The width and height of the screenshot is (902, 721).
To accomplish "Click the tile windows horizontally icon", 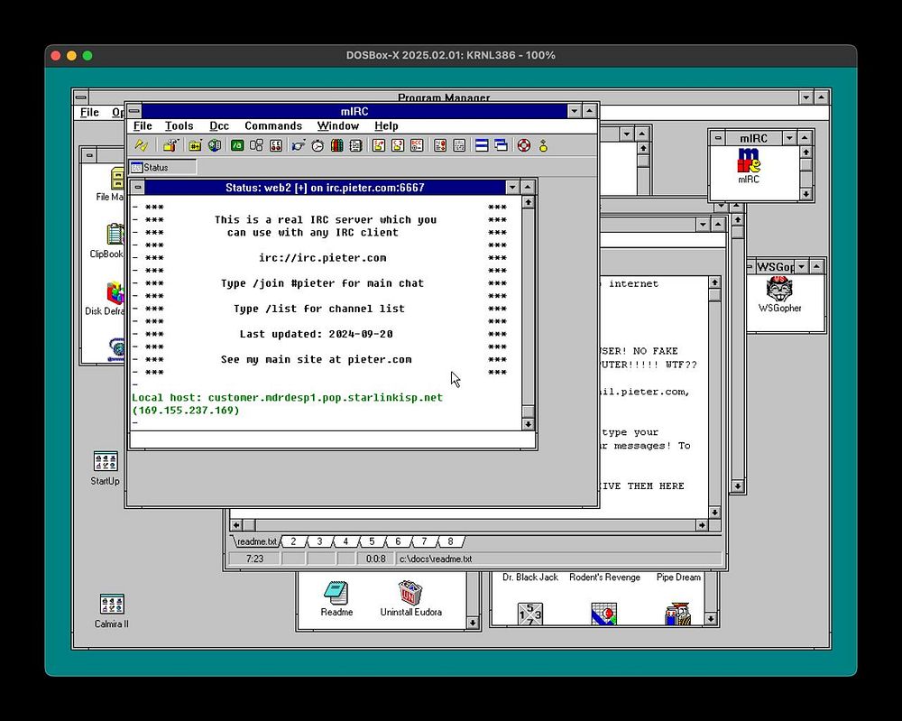I will click(x=482, y=145).
